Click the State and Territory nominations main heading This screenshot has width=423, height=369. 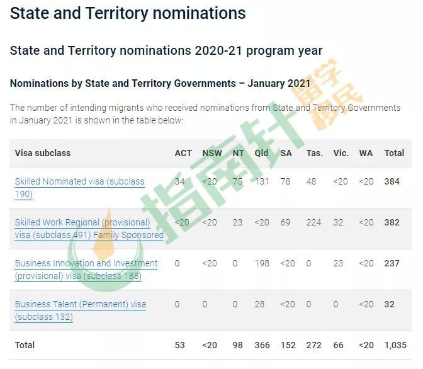click(128, 13)
